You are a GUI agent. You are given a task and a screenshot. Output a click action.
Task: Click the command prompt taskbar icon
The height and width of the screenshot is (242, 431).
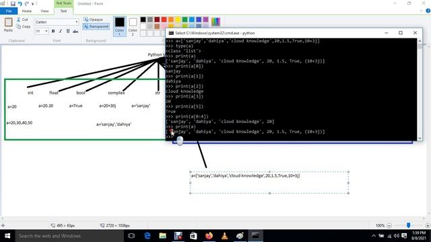[x=255, y=236]
